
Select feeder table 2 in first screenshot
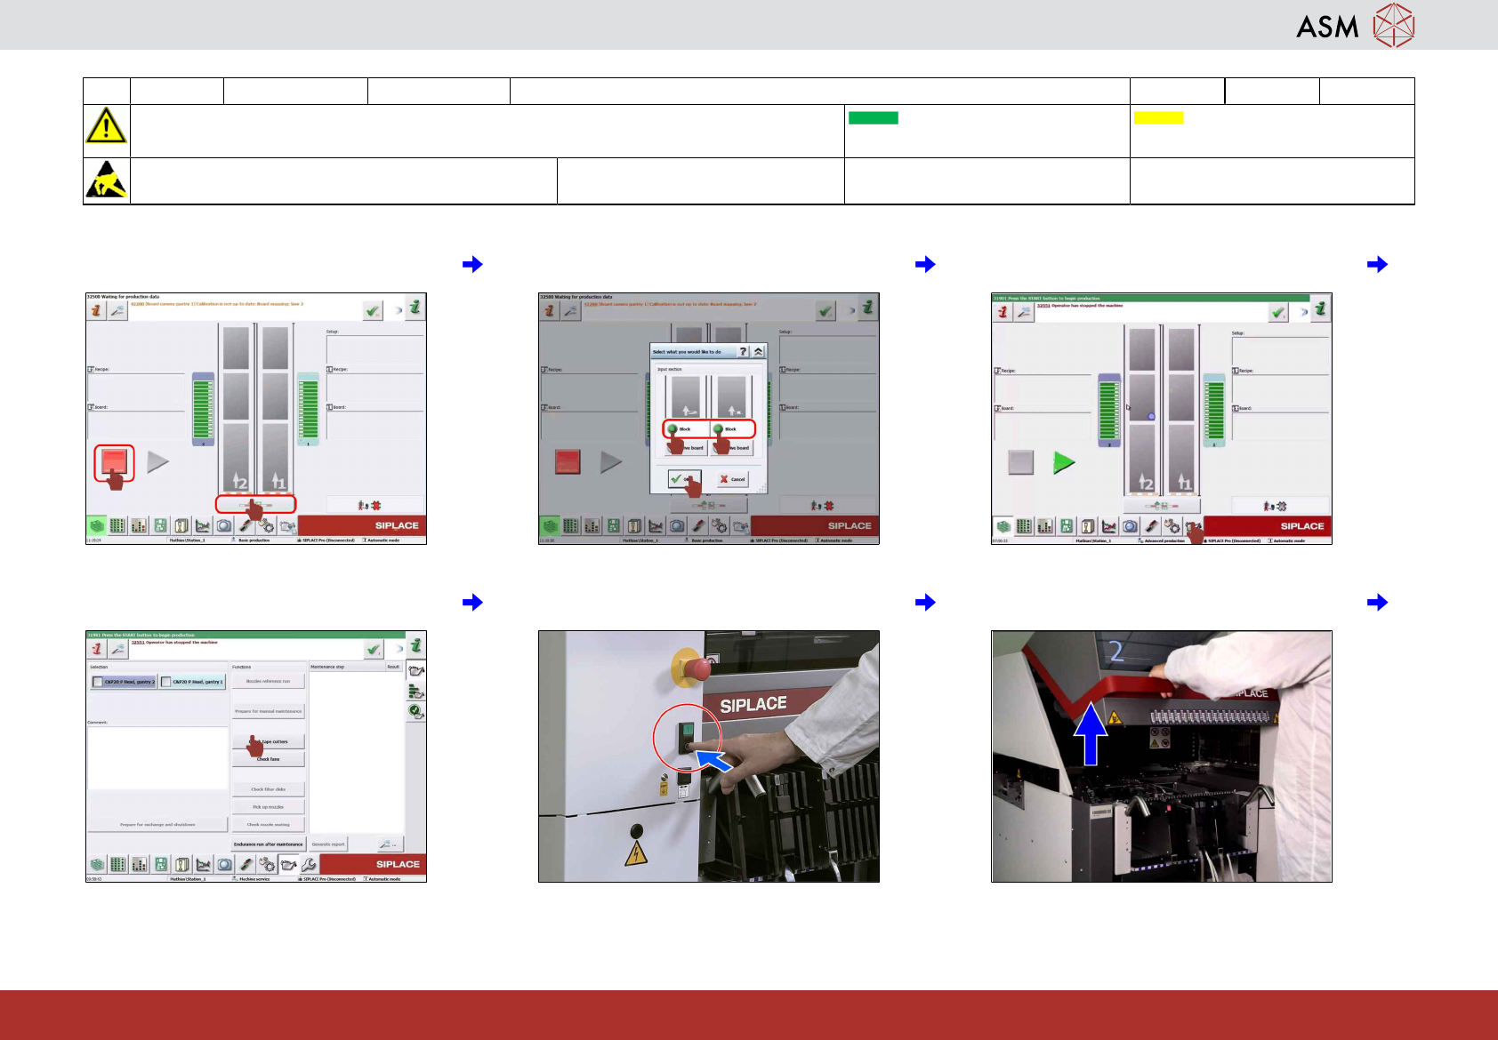tap(204, 409)
